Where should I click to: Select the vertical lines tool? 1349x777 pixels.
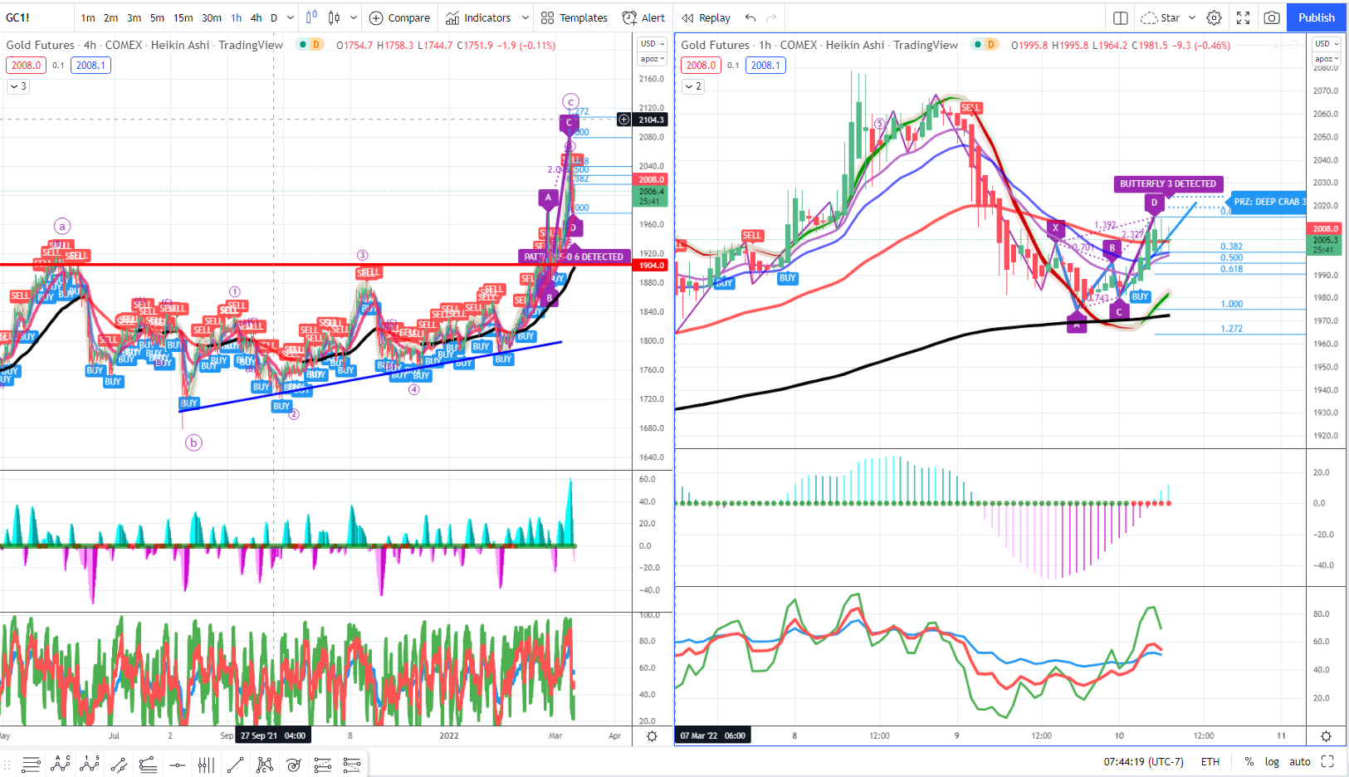206,765
